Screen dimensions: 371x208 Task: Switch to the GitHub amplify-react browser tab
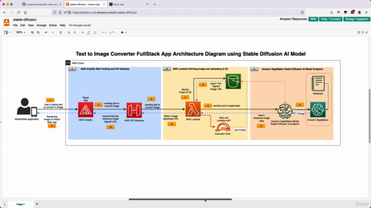(41, 4)
